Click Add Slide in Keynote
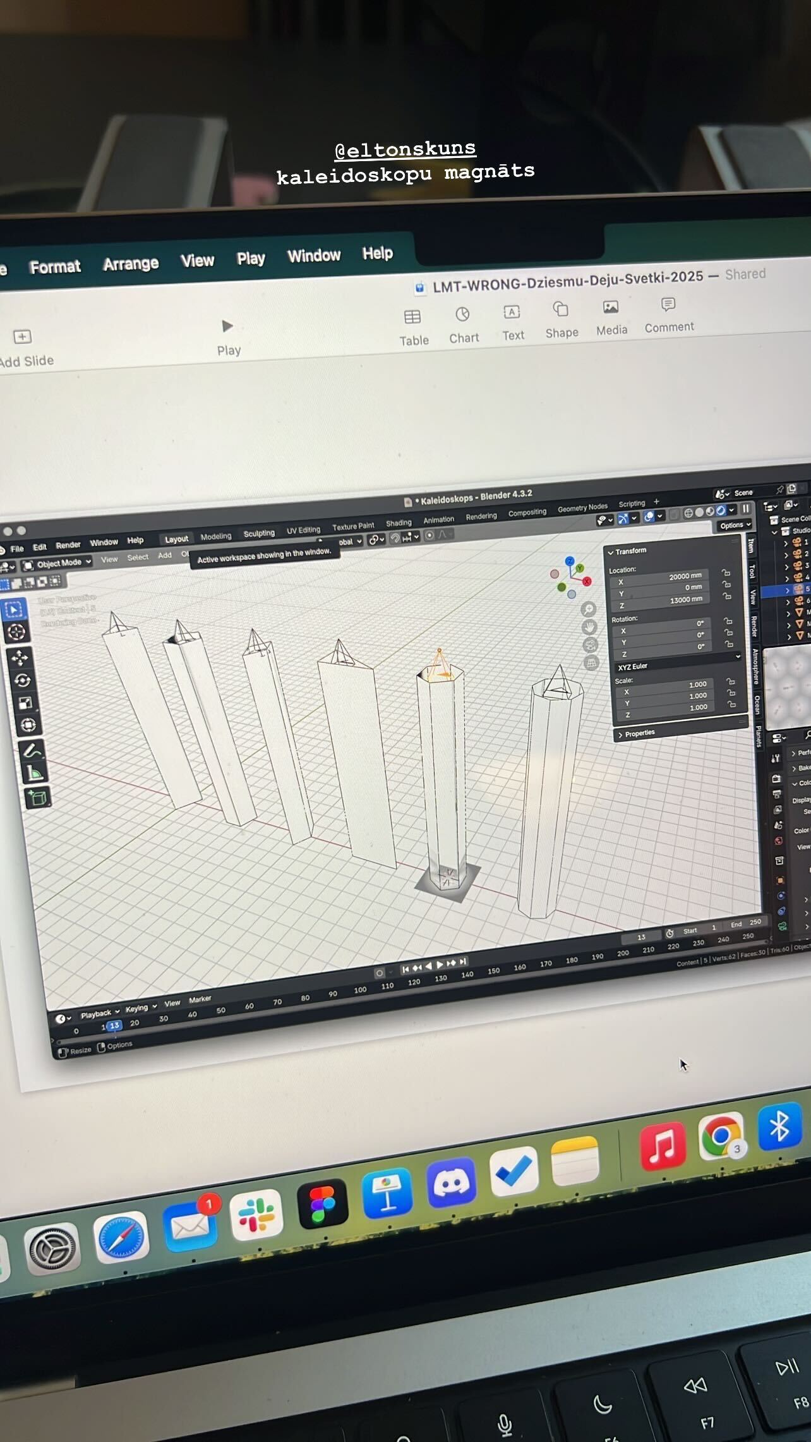Screen dimensions: 811x1442 (x=25, y=349)
